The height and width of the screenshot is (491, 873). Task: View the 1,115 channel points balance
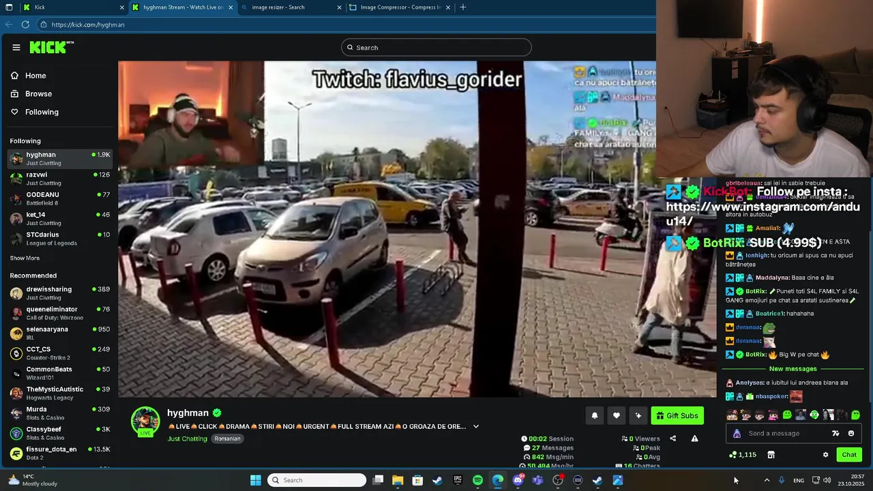(x=743, y=455)
